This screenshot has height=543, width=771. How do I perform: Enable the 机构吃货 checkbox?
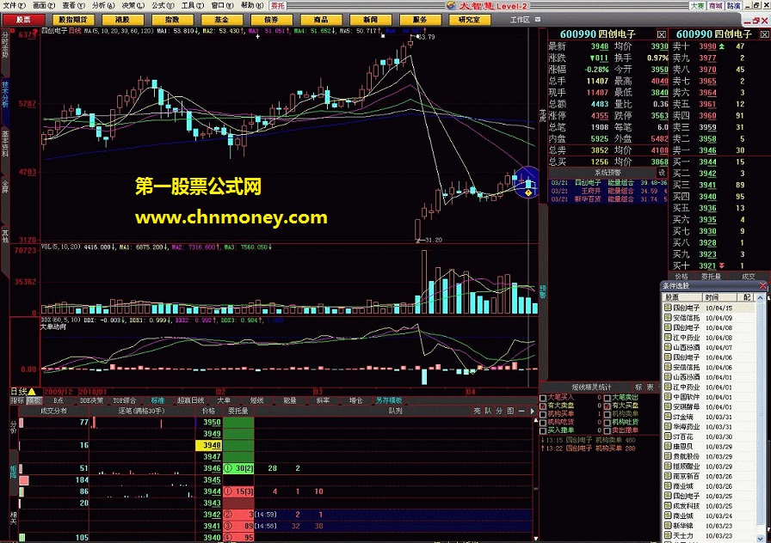pyautogui.click(x=543, y=423)
